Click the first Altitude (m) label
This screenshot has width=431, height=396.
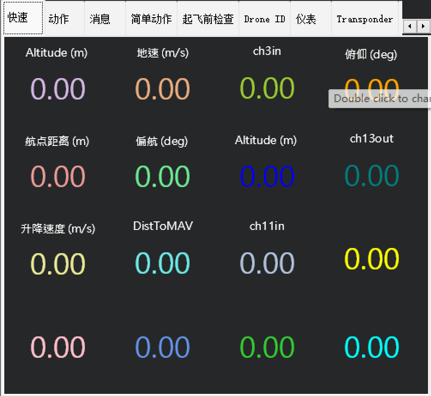click(x=57, y=53)
